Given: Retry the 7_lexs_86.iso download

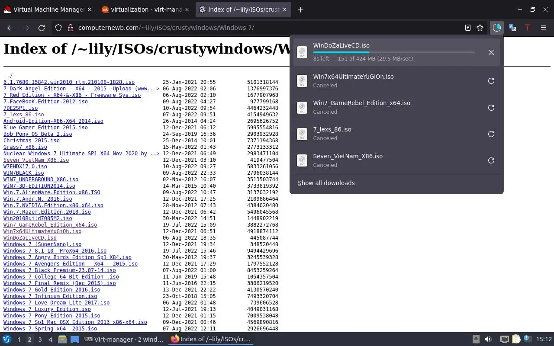Looking at the screenshot, I should [x=491, y=134].
